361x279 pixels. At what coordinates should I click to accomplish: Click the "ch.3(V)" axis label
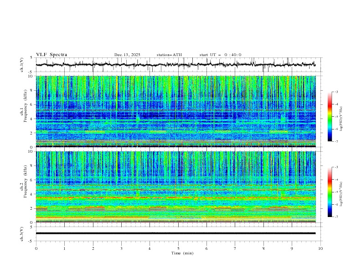point(22,234)
